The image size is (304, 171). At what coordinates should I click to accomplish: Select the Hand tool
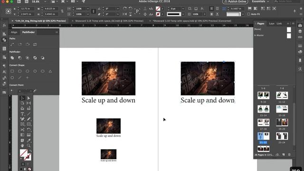tap(22, 145)
